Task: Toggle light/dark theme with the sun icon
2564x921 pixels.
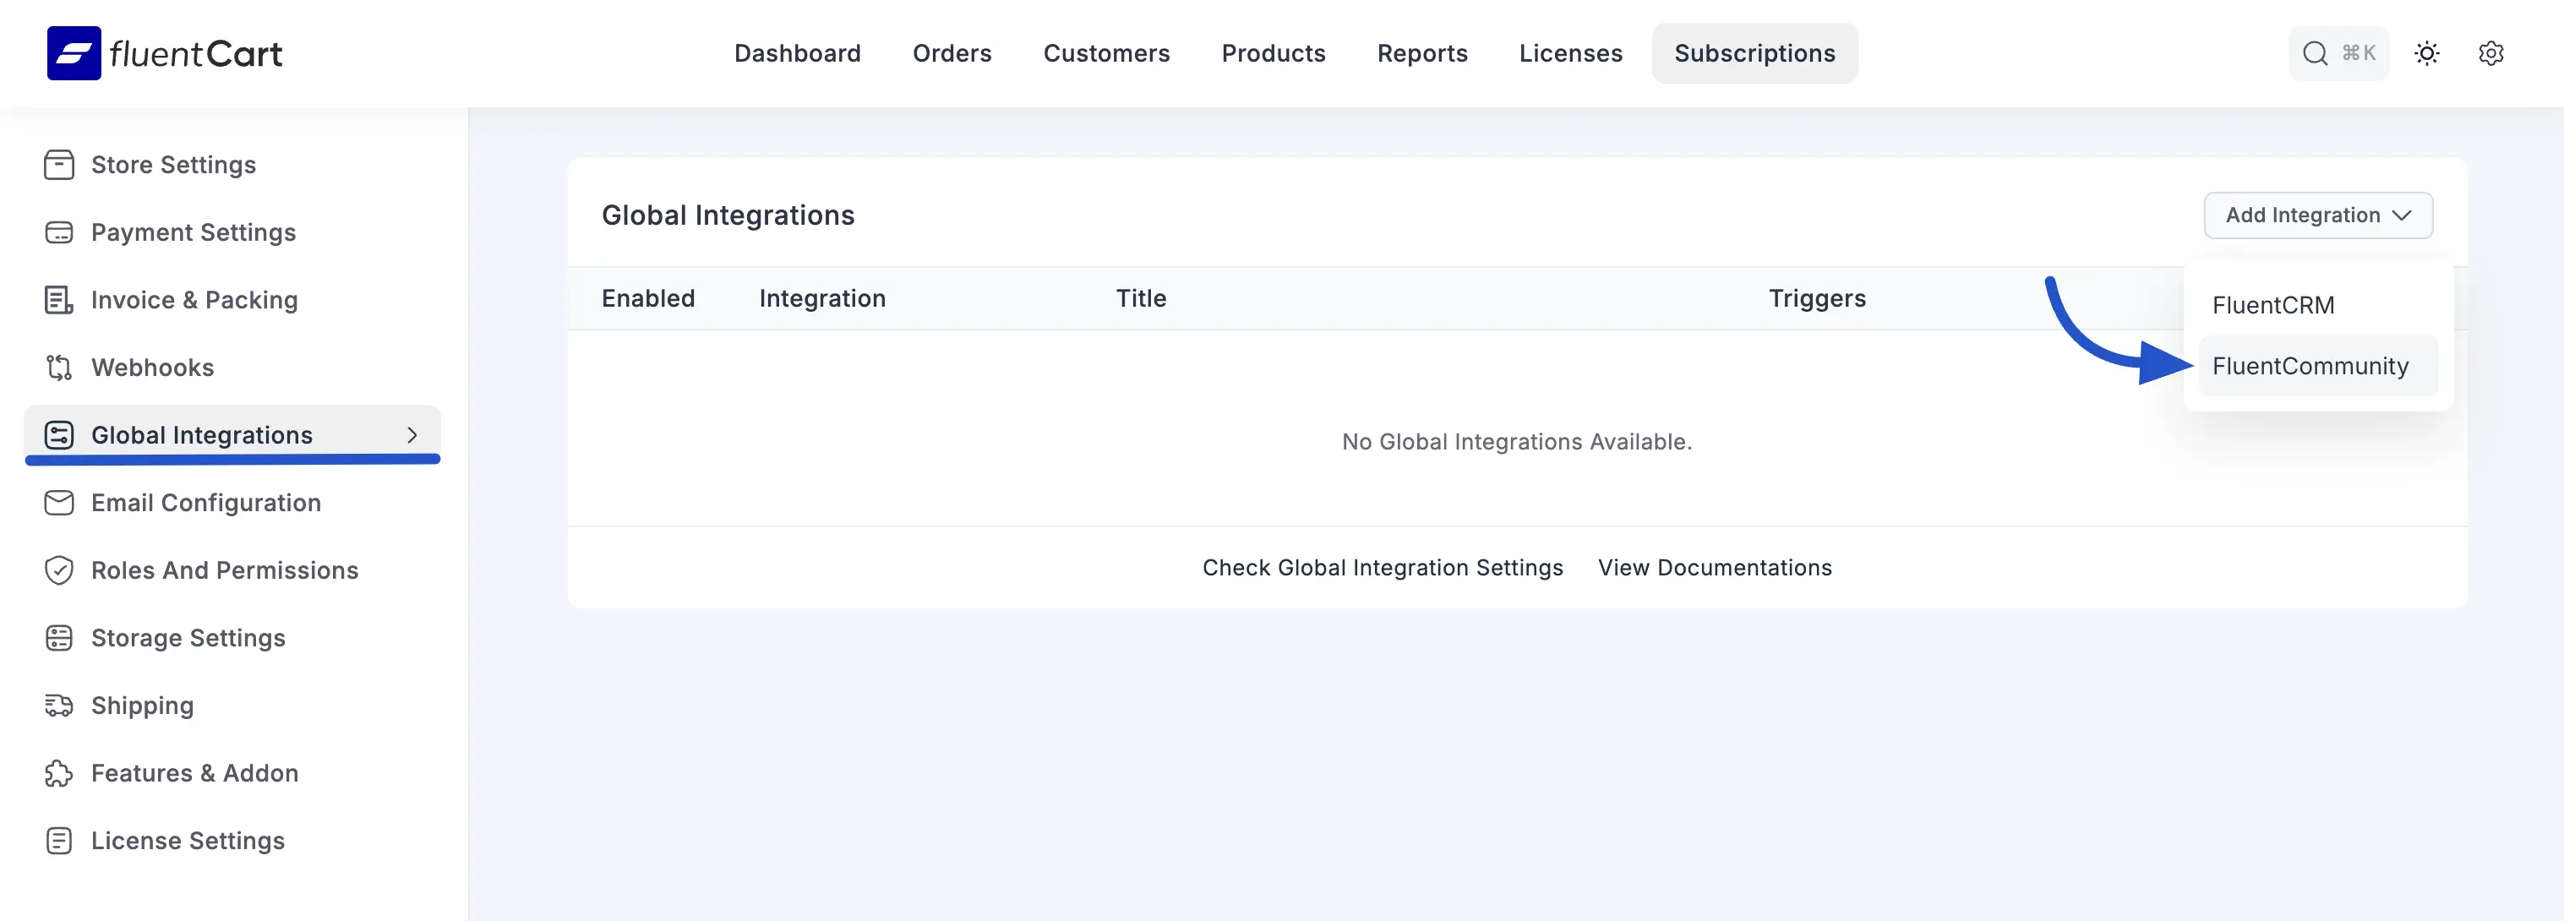Action: click(x=2426, y=52)
